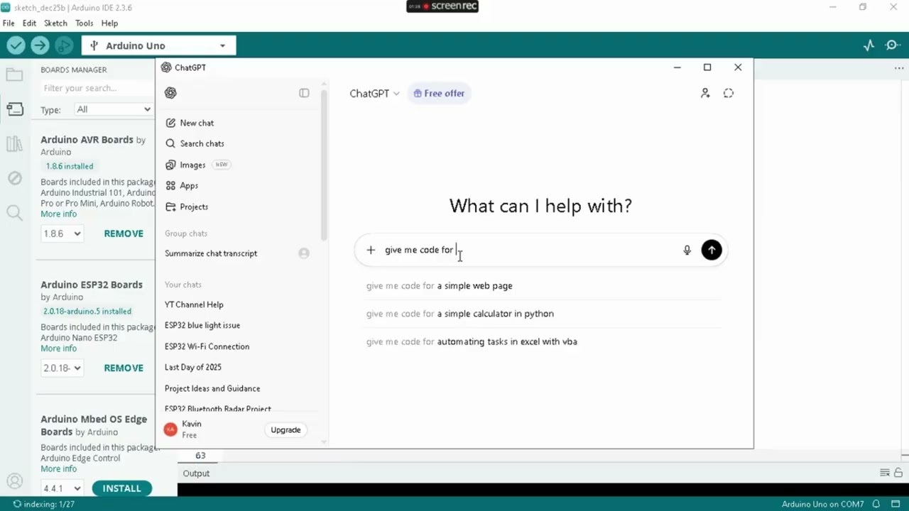Open the Debug sidebar panel icon
The width and height of the screenshot is (909, 511).
pyautogui.click(x=14, y=177)
